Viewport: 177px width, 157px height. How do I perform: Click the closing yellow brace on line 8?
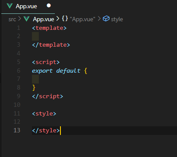pos(34,88)
